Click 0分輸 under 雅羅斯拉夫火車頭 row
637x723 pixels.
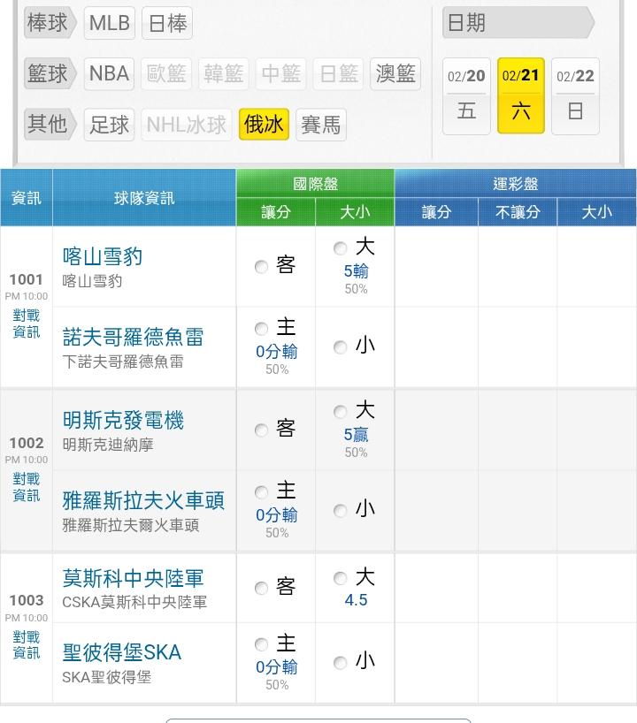[277, 515]
